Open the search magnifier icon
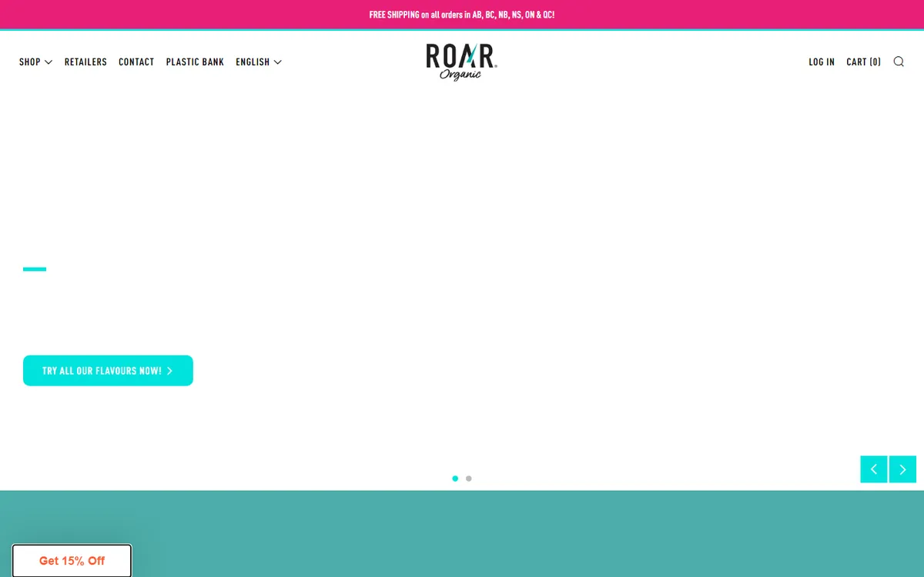Viewport: 924px width, 577px height. pyautogui.click(x=899, y=62)
